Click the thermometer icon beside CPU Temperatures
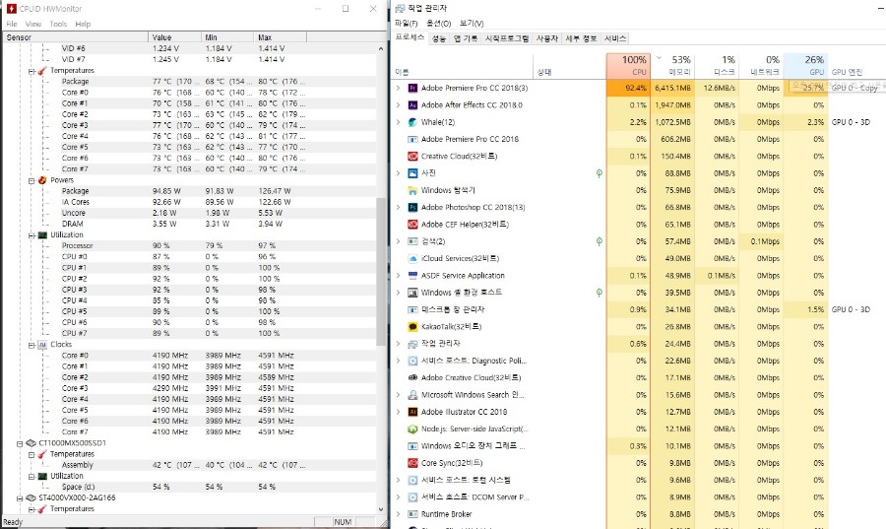Viewport: 886px width, 529px height. [x=42, y=71]
